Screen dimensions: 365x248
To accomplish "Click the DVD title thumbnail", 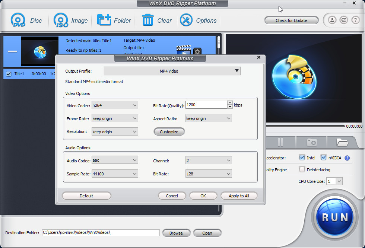I will pyautogui.click(x=40, y=51).
